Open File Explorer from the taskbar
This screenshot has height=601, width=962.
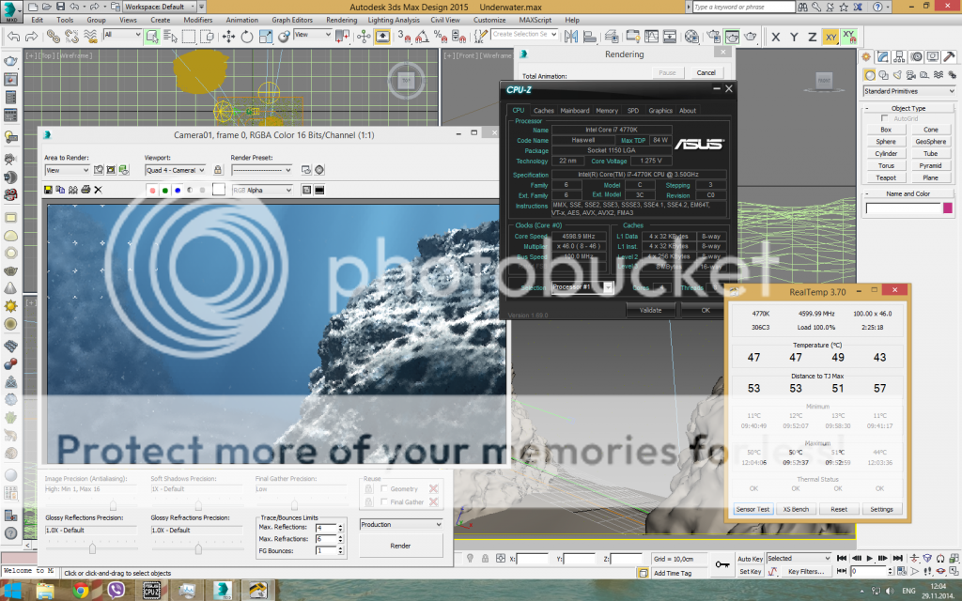click(45, 591)
